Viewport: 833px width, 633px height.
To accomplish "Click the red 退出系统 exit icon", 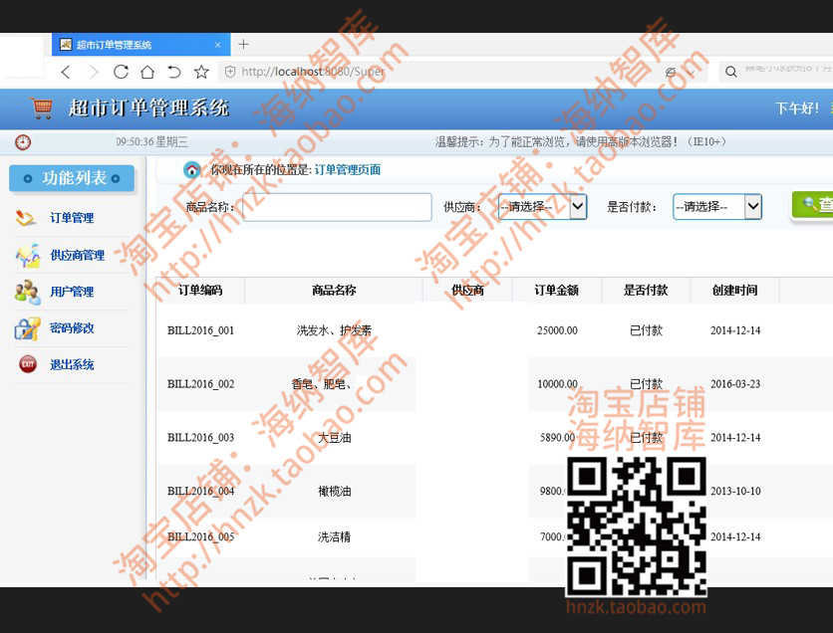I will click(x=28, y=364).
